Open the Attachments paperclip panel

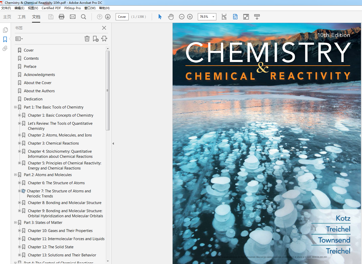point(5,48)
